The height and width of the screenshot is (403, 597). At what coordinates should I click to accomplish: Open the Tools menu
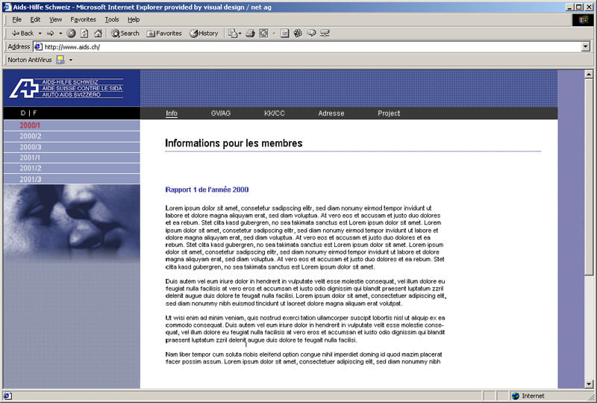112,19
